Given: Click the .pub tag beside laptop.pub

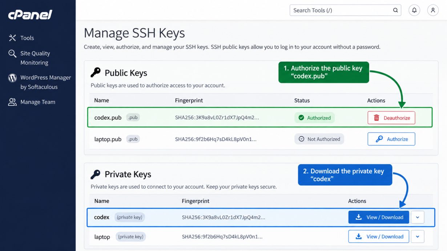Looking at the screenshot, I should (x=133, y=139).
